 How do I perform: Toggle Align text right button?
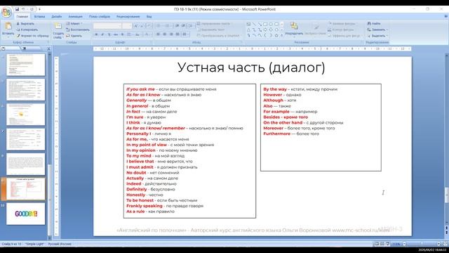tap(171, 34)
